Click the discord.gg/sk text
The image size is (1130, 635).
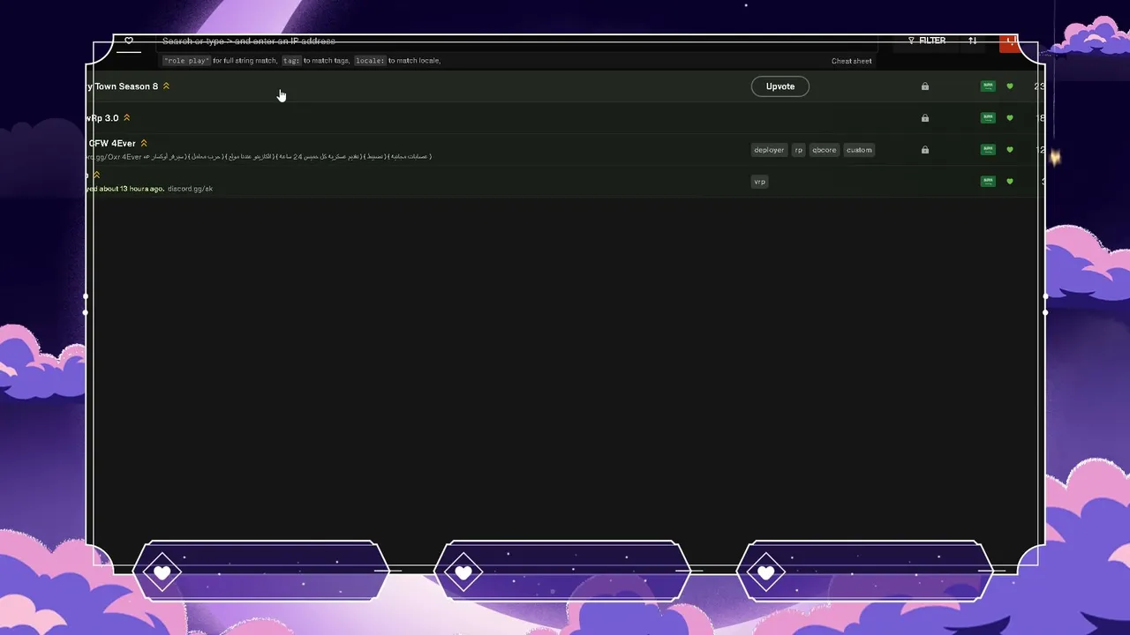click(190, 189)
